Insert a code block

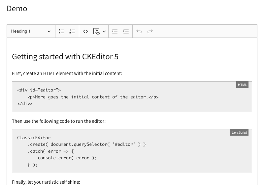tap(96, 31)
